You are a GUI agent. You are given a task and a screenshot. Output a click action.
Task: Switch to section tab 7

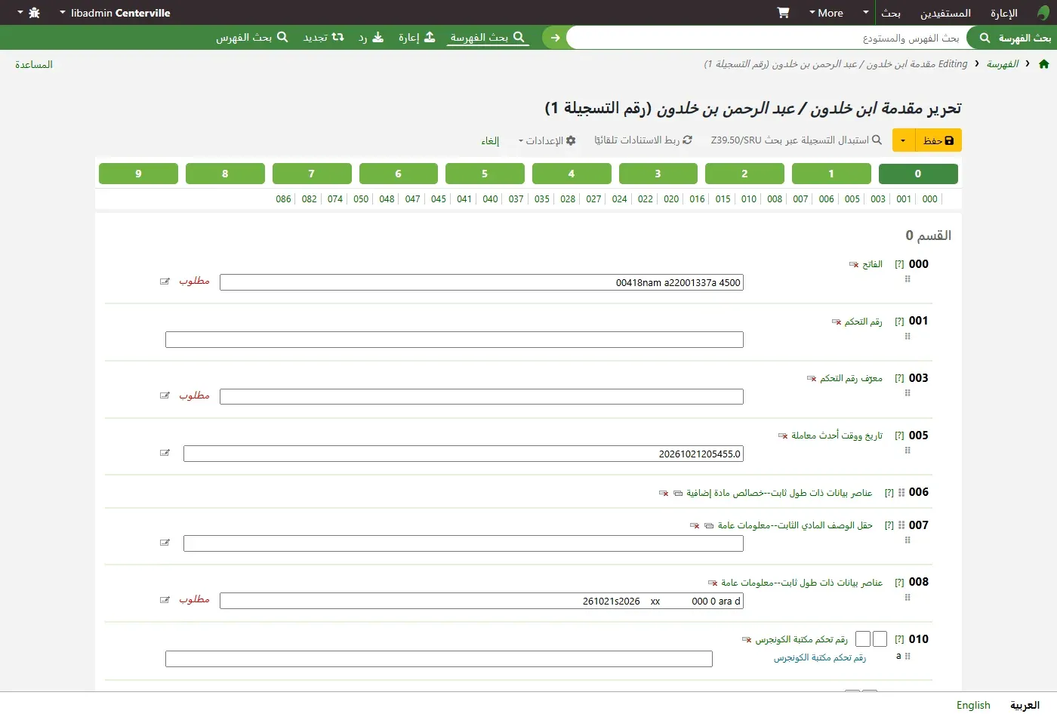(311, 174)
